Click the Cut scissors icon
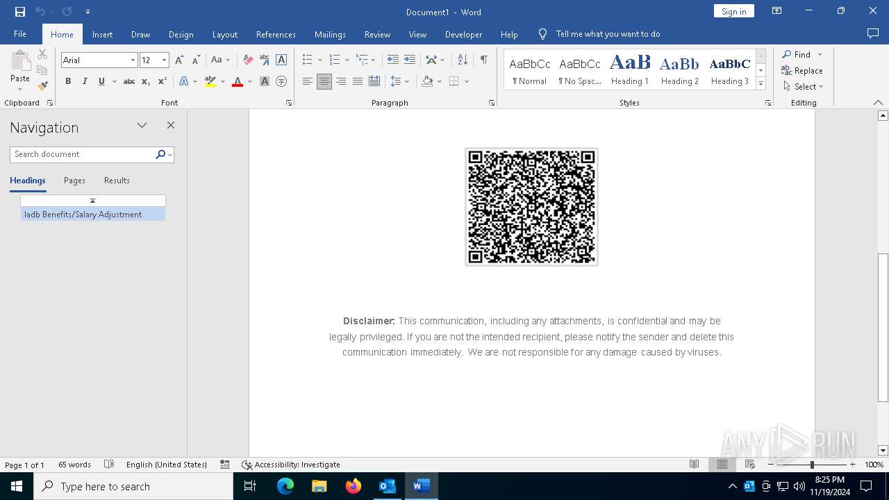889x500 pixels. point(42,54)
